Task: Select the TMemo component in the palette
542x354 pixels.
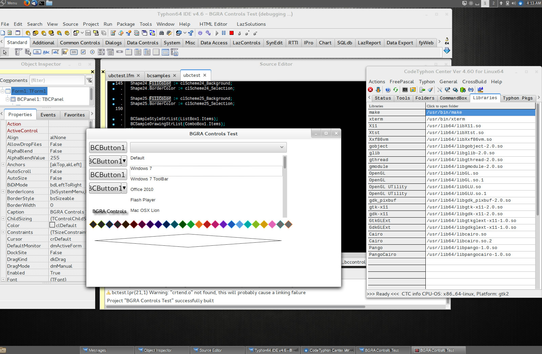Action: pos(64,52)
